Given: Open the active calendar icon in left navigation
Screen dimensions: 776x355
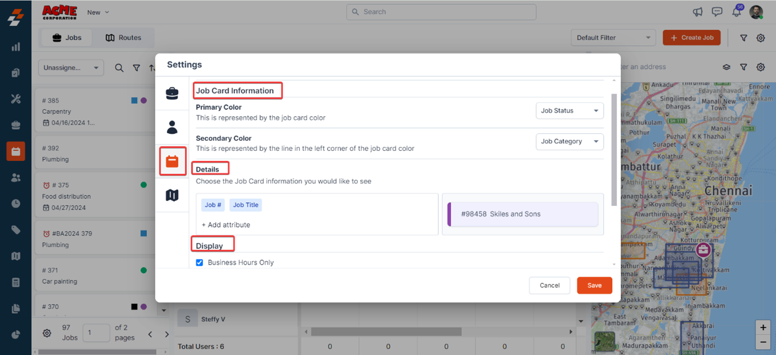Looking at the screenshot, I should click(x=16, y=151).
